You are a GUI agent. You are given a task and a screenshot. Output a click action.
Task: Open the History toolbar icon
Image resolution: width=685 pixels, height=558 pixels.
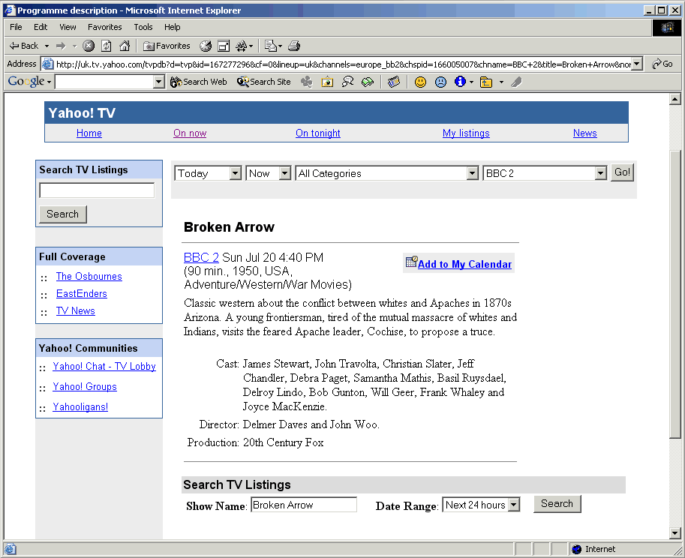point(206,46)
